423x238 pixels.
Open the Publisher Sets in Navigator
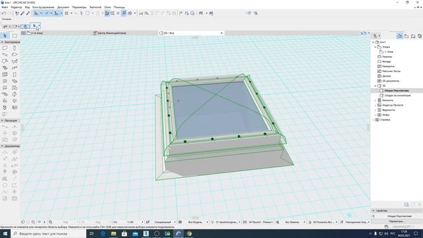[420, 36]
